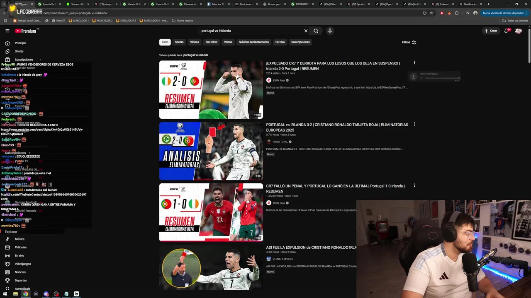Start voice search with the microphone icon
The image size is (531, 298).
[330, 31]
